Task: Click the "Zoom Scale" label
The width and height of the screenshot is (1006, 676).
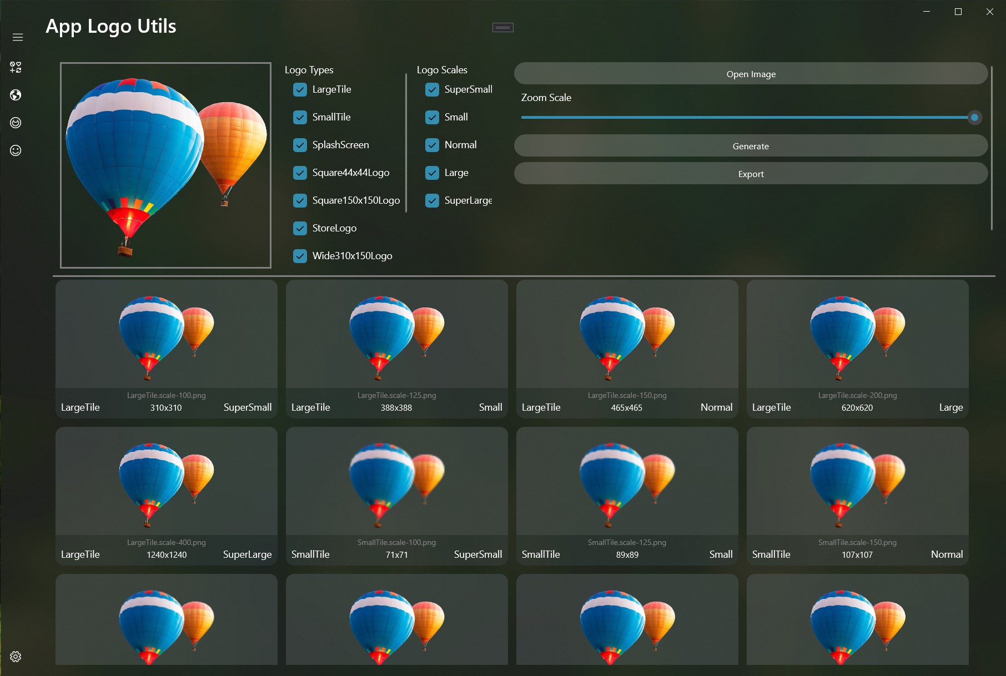Action: [546, 98]
